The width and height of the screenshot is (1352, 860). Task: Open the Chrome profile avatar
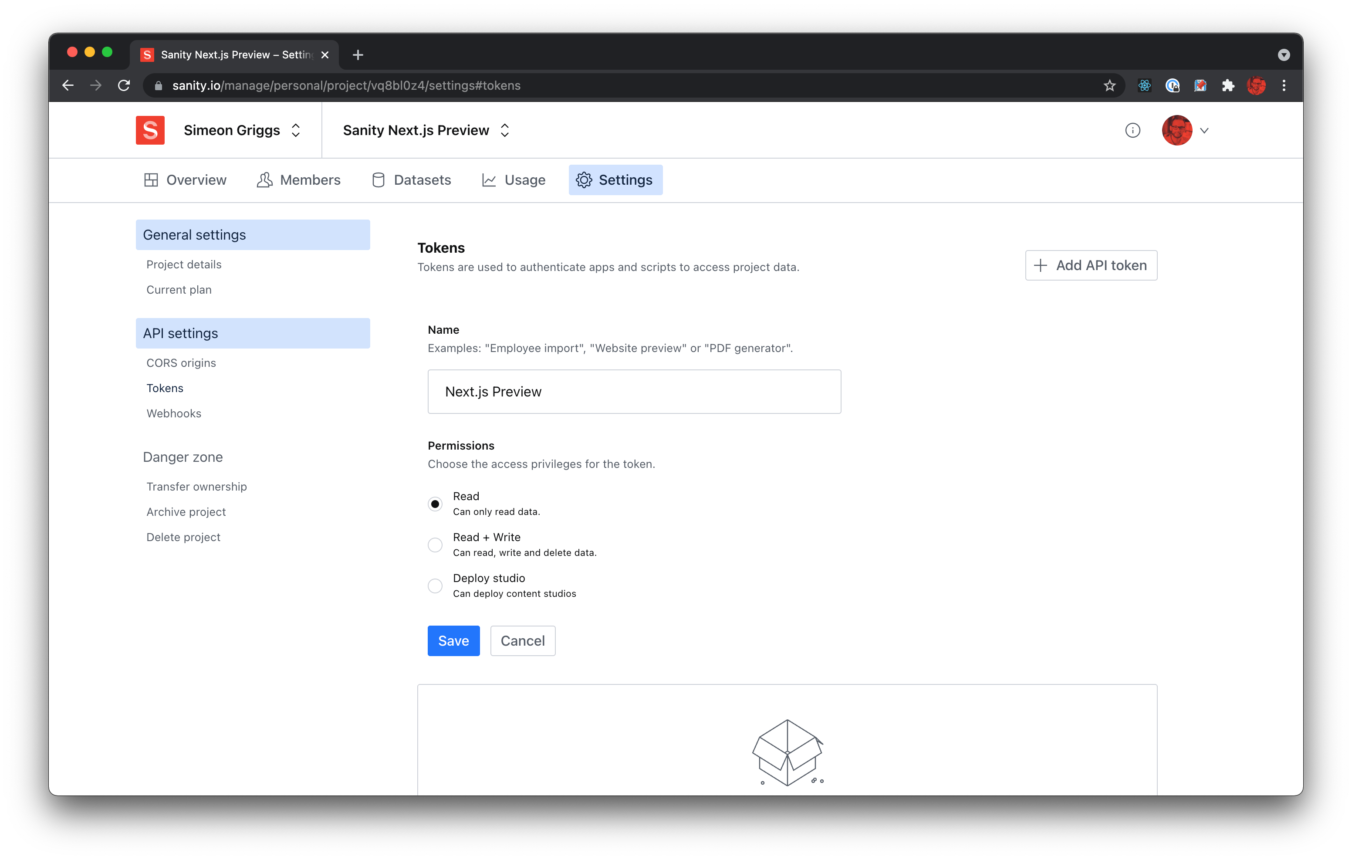click(x=1256, y=85)
